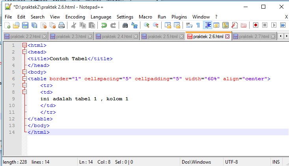The image size is (289, 166).
Task: Stop macro recording square button
Action: [x=265, y=25]
